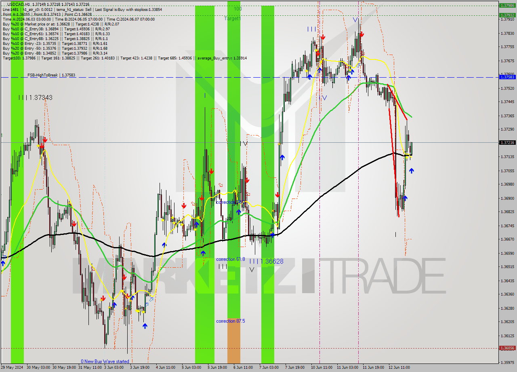Click the 'Buy %10 @ C_Entry38' info line
Screen dimensions: 517x372
pyautogui.click(x=56, y=29)
